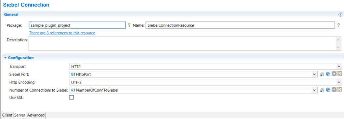
Task: Collapse the Configuration section
Action: click(x=6, y=58)
